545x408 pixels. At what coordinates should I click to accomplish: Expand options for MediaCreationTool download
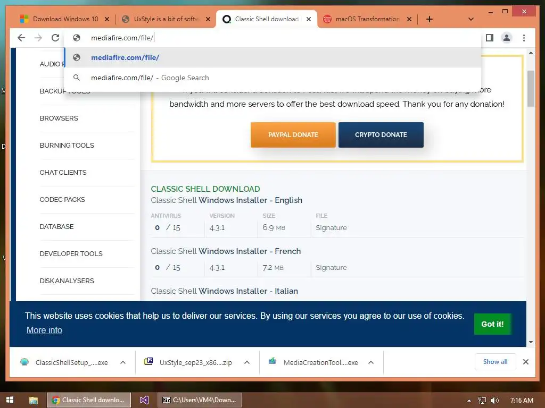coord(371,362)
